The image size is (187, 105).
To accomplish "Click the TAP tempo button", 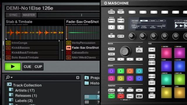I will [139, 59].
